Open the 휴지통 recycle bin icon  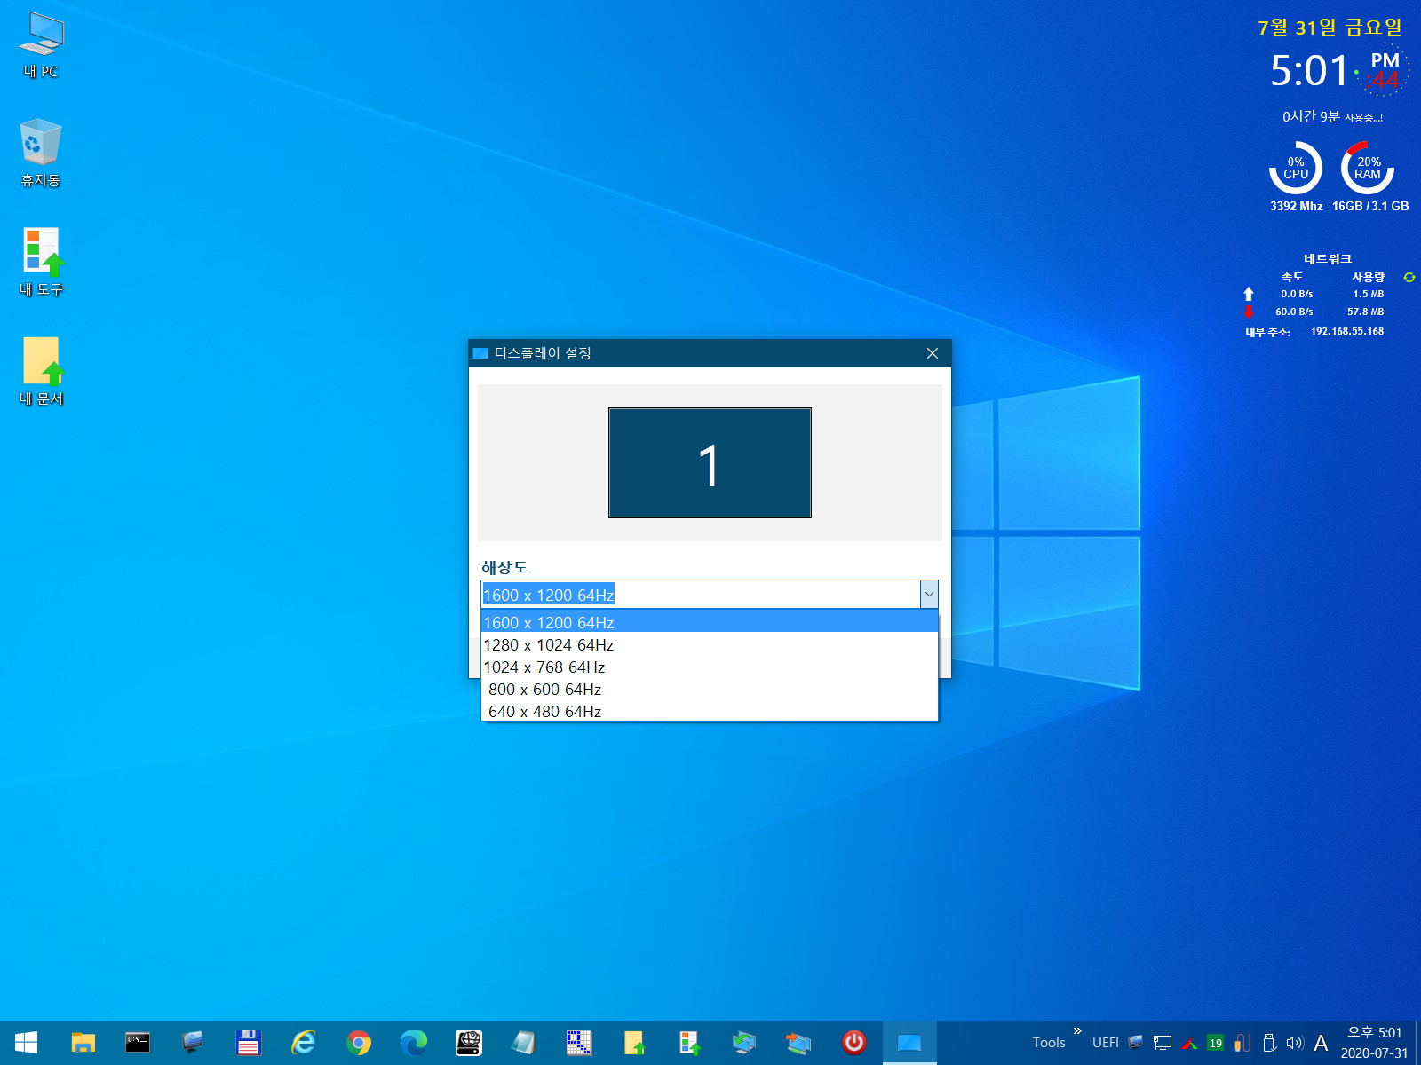coord(41,154)
